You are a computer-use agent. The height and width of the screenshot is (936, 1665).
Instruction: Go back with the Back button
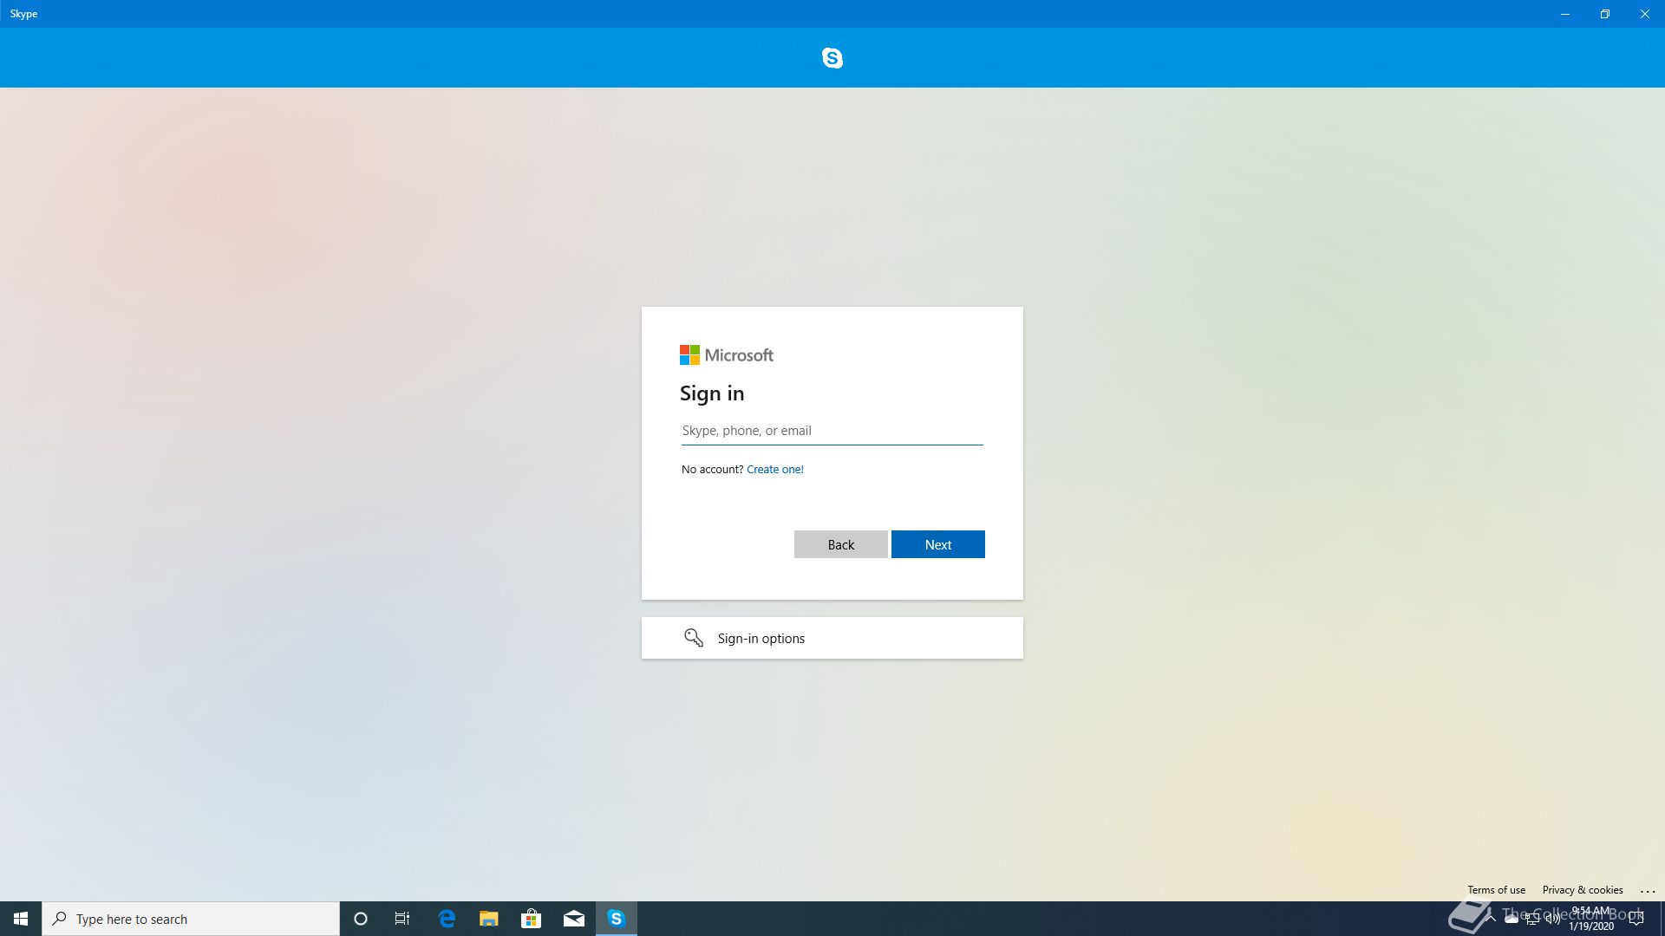pos(841,544)
